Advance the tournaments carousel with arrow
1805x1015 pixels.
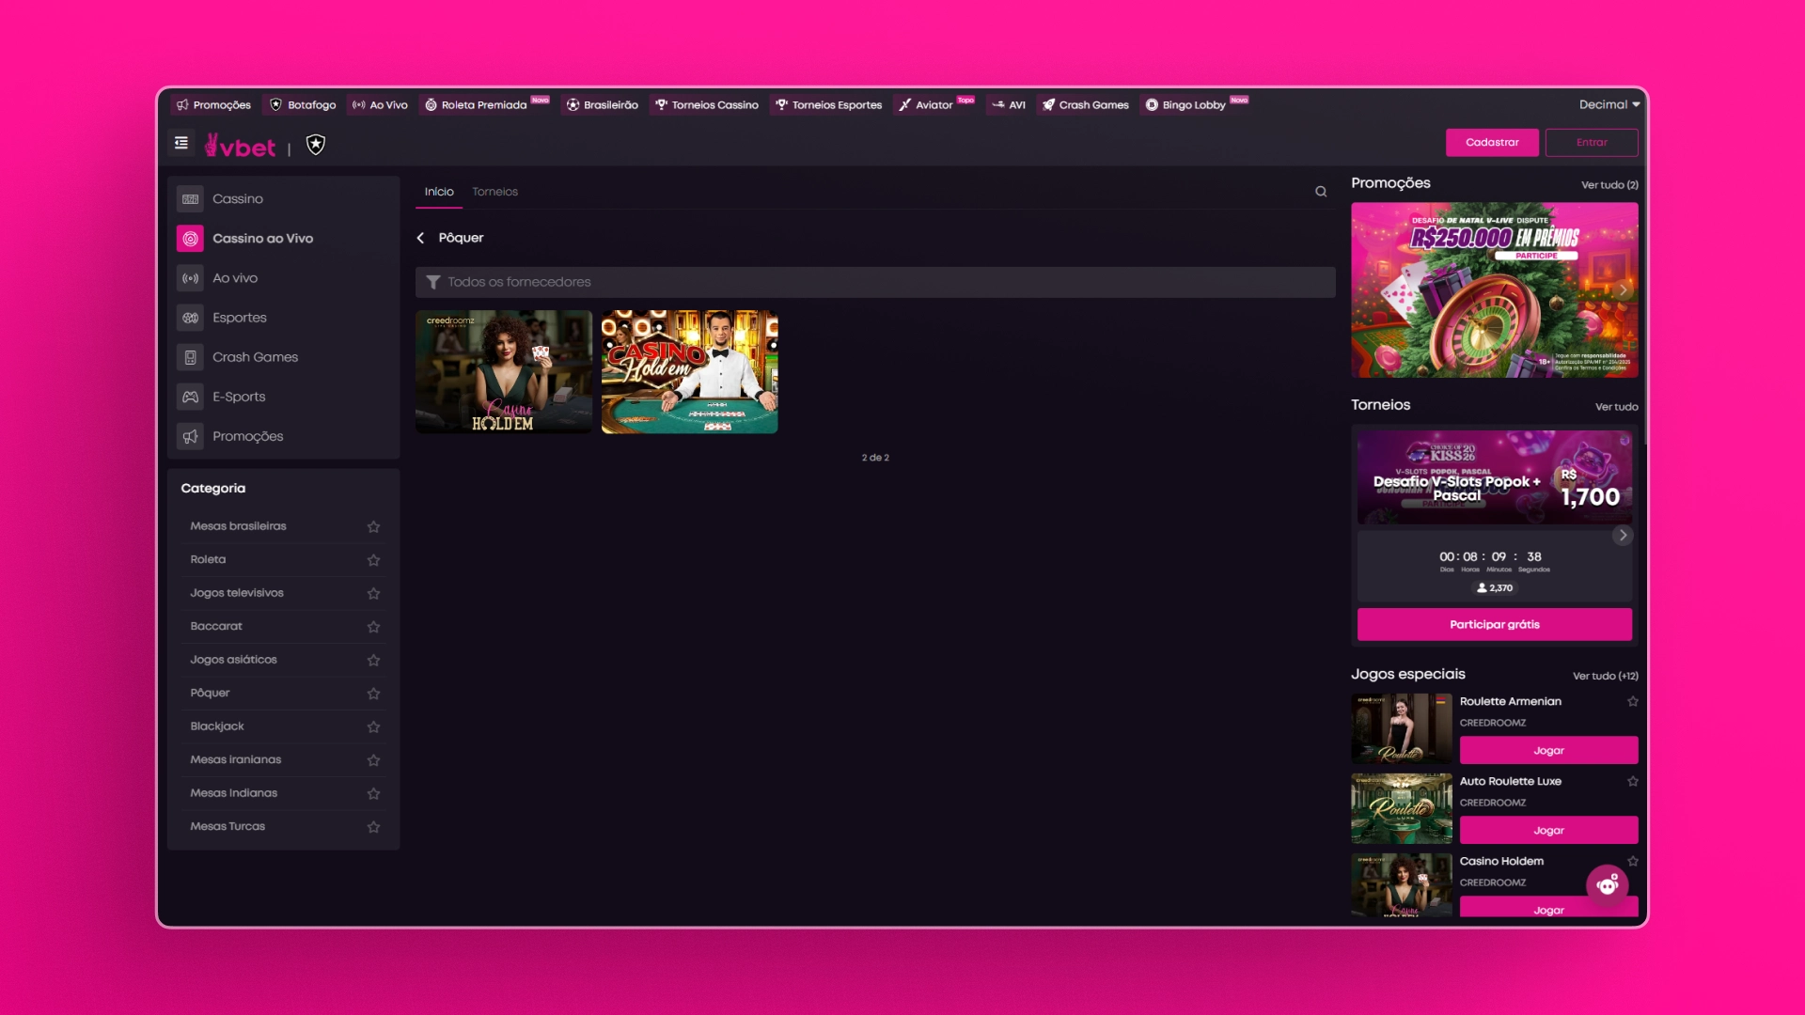(1623, 536)
